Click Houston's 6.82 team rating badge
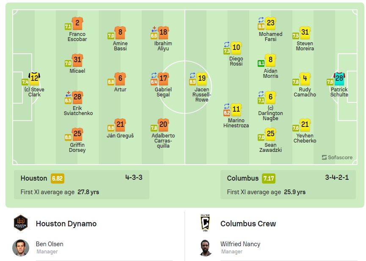Image resolution: width=366 pixels, height=261 pixels. click(x=58, y=179)
